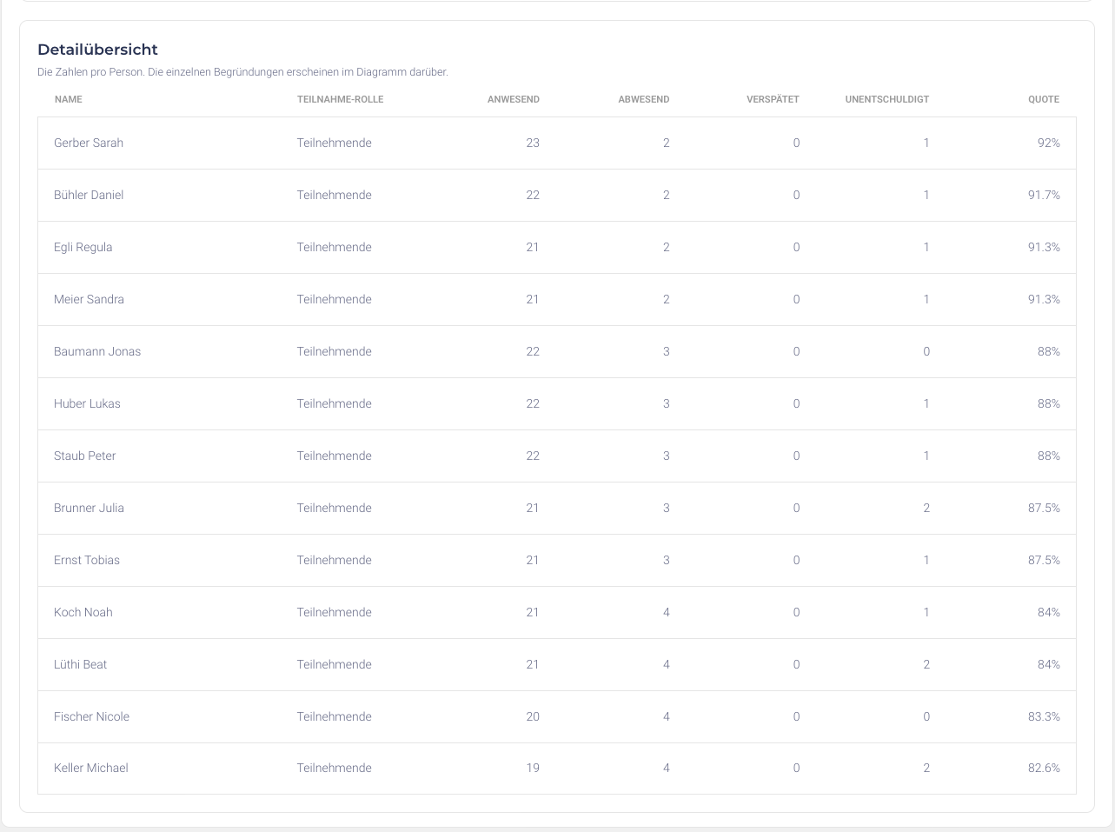Select the Gerber Sarah name cell
Image resolution: width=1115 pixels, height=832 pixels.
(x=89, y=143)
